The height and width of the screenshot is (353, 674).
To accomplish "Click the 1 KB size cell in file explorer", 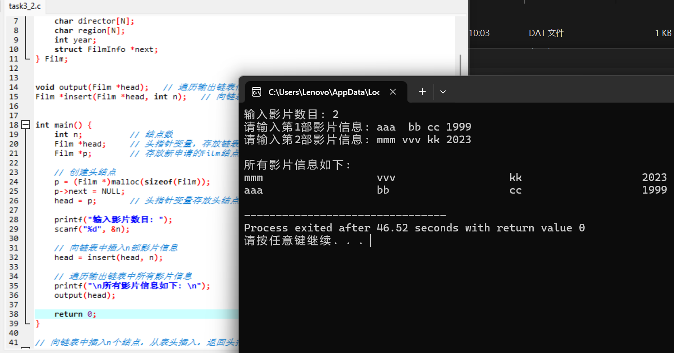I will pos(663,33).
